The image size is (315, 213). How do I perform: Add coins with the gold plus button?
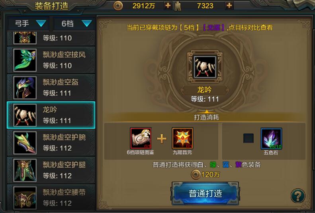tap(168, 6)
